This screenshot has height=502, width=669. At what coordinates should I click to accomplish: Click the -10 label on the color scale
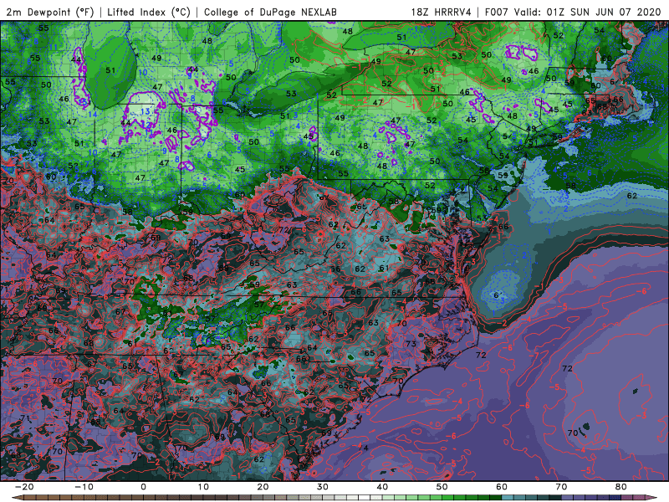(84, 487)
